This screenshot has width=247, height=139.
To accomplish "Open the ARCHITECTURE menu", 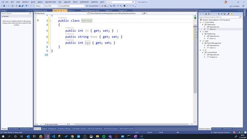I will click(x=51, y=2).
